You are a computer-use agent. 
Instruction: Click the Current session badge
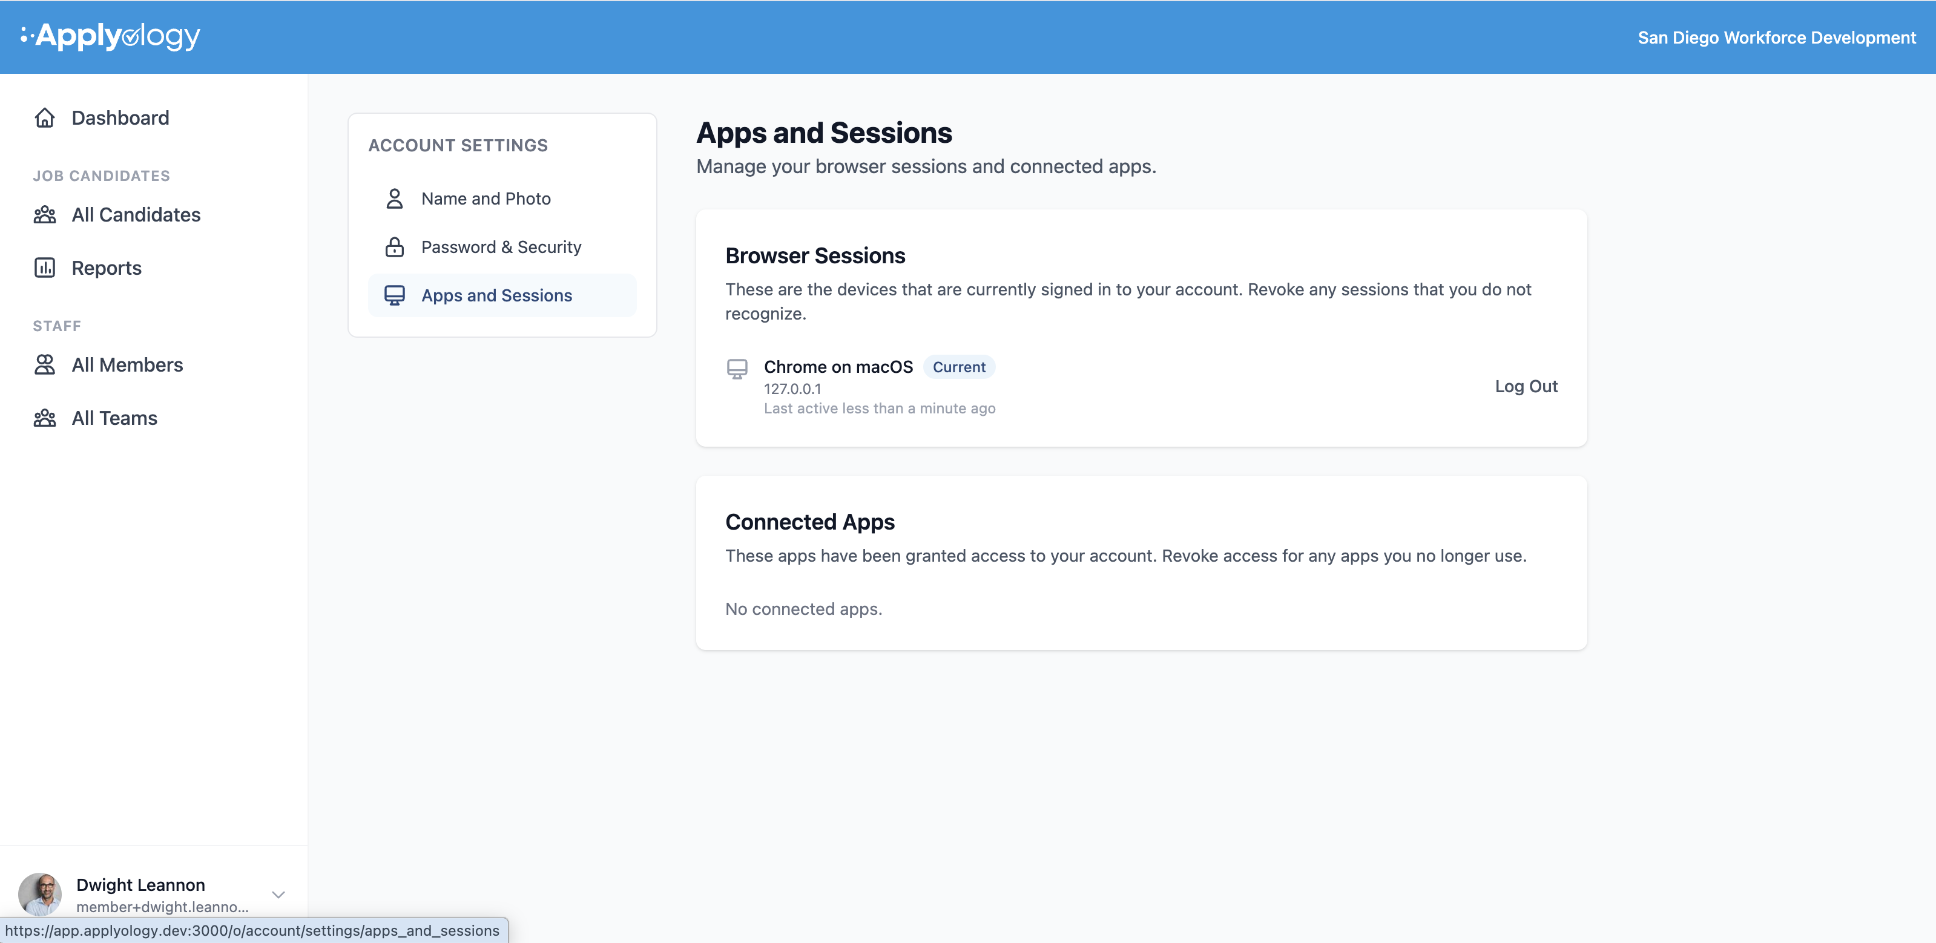(x=959, y=367)
